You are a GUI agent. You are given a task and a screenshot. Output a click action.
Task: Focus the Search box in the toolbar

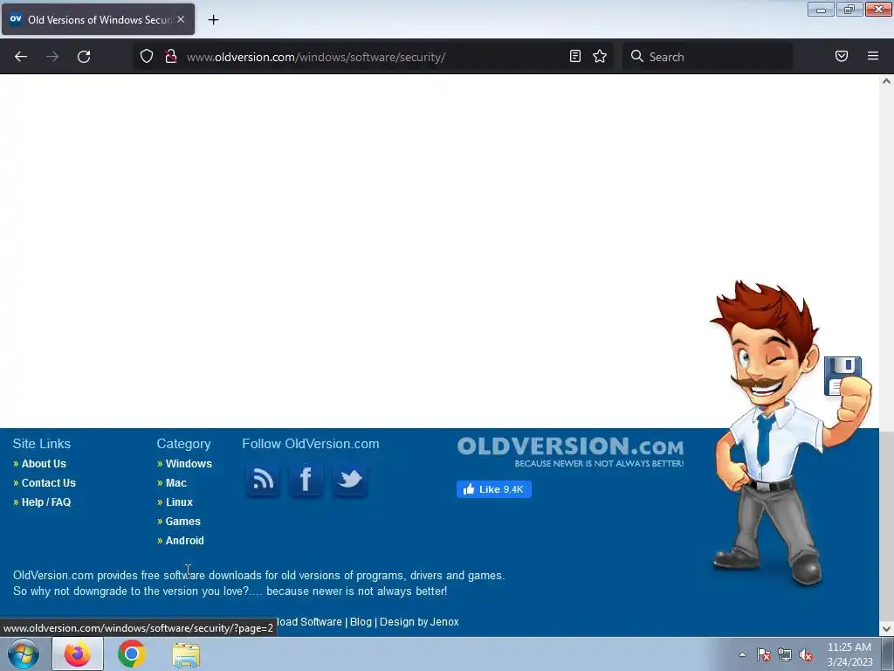point(708,57)
